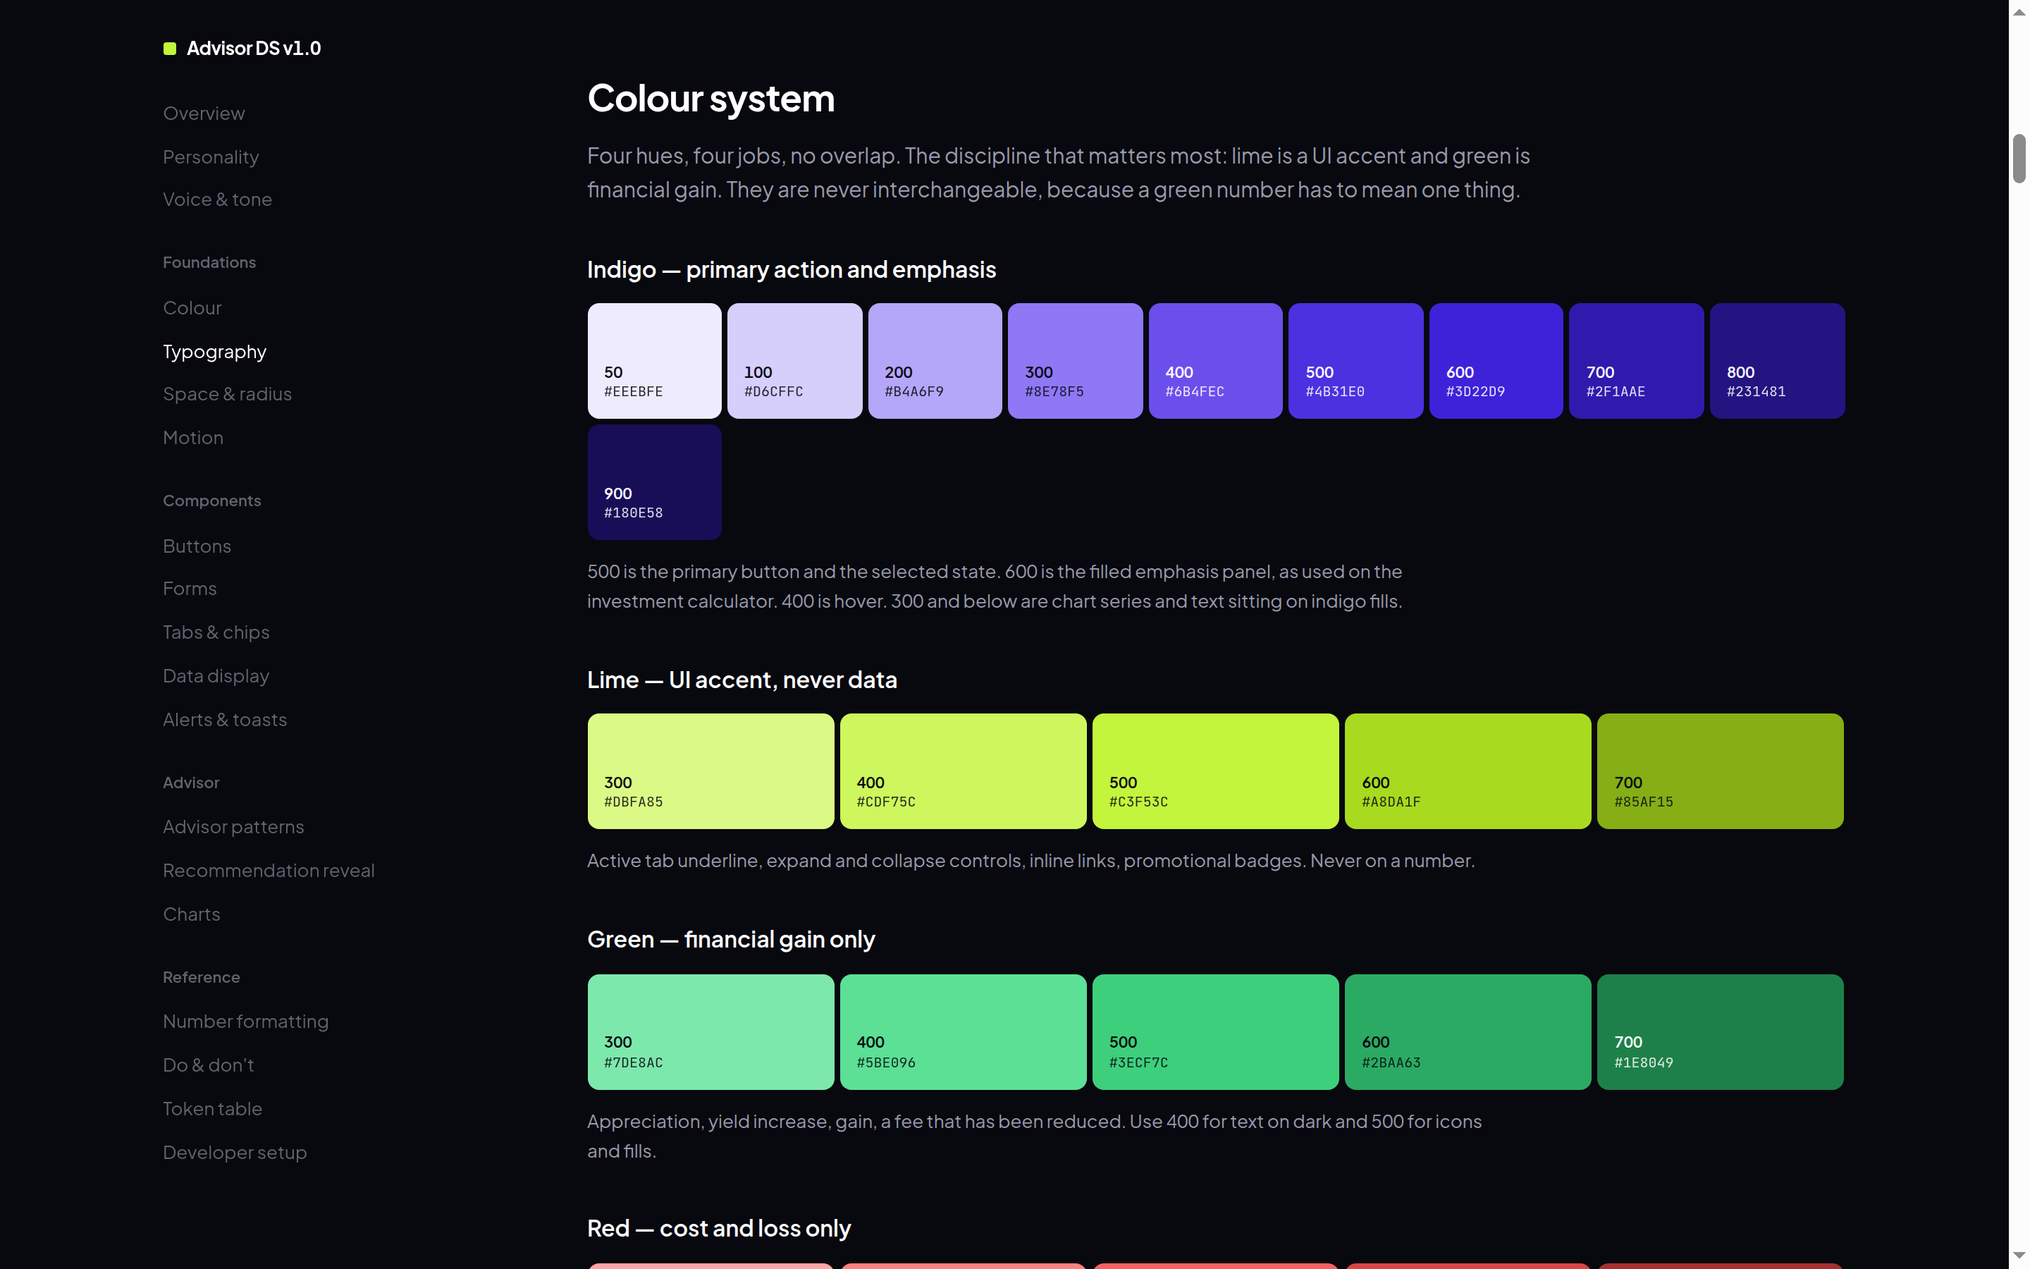Open the Do & don't page
The image size is (2030, 1269).
click(x=208, y=1065)
